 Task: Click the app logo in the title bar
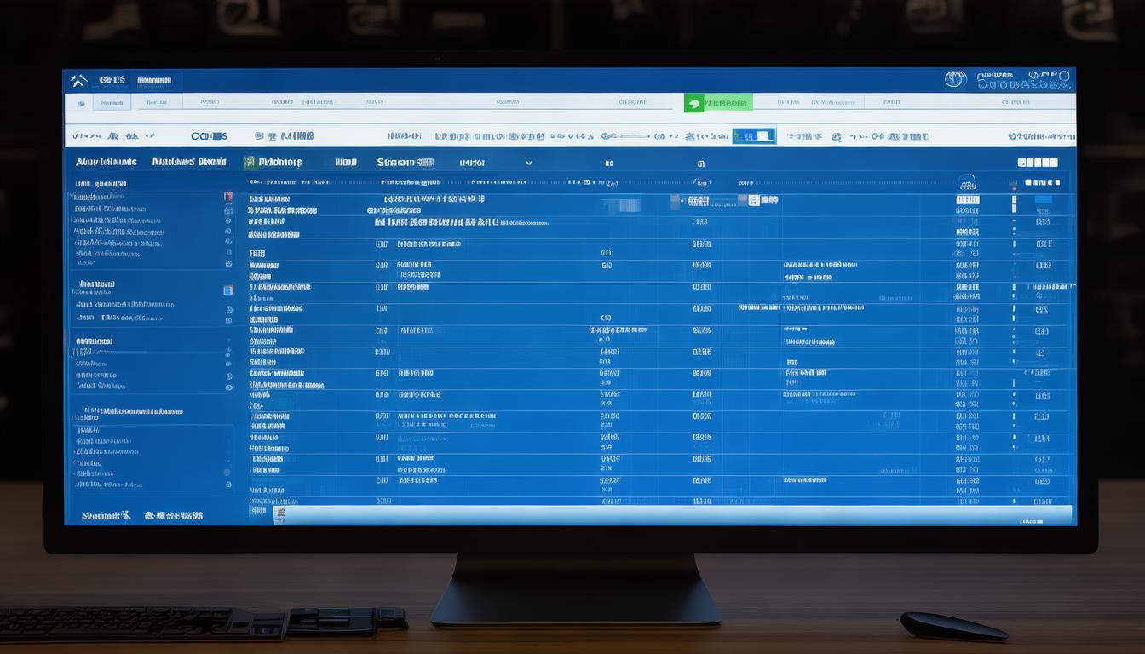pos(78,81)
